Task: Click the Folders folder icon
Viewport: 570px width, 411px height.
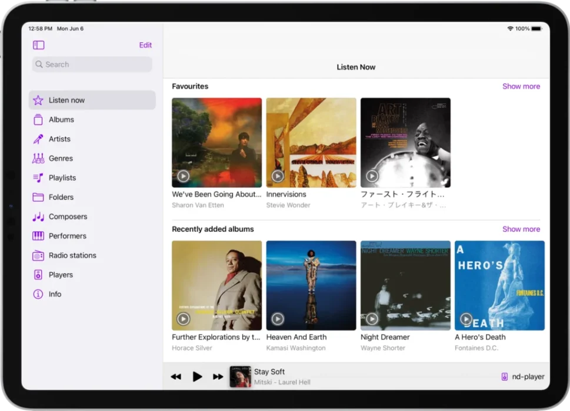Action: 38,197
